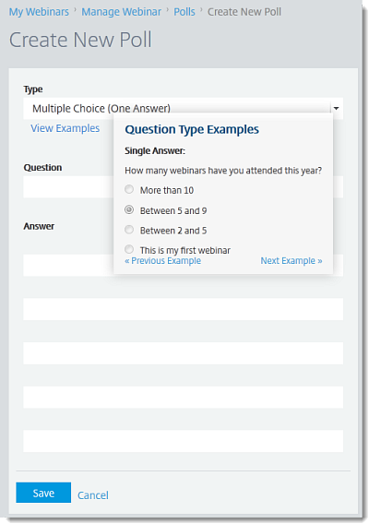Click the third Answer input field
Viewport: 369px width, 524px height.
[x=184, y=353]
